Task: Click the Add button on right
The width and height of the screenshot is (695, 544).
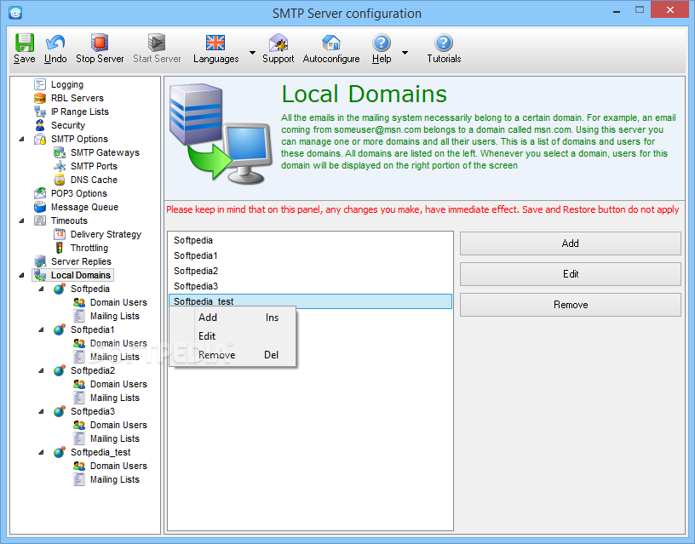Action: [x=571, y=243]
